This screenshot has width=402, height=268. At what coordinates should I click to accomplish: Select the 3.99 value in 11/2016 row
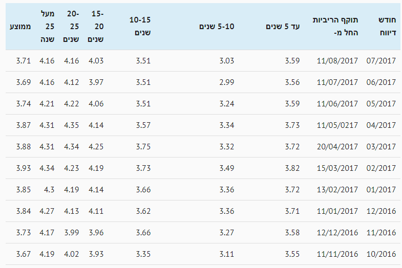tap(71, 233)
